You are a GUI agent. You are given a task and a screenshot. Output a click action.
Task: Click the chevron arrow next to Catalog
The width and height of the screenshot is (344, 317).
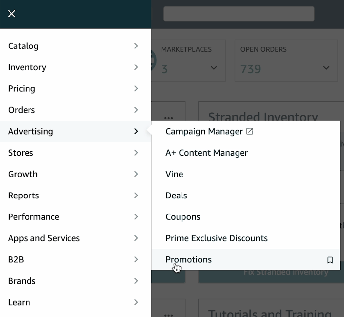136,46
